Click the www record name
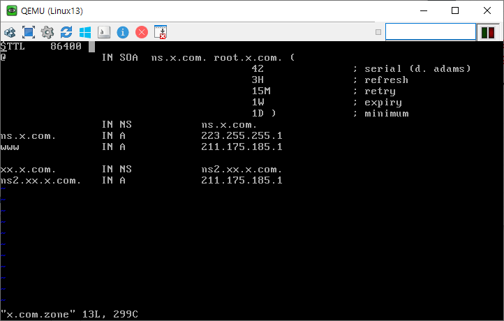The width and height of the screenshot is (504, 321). pos(10,147)
